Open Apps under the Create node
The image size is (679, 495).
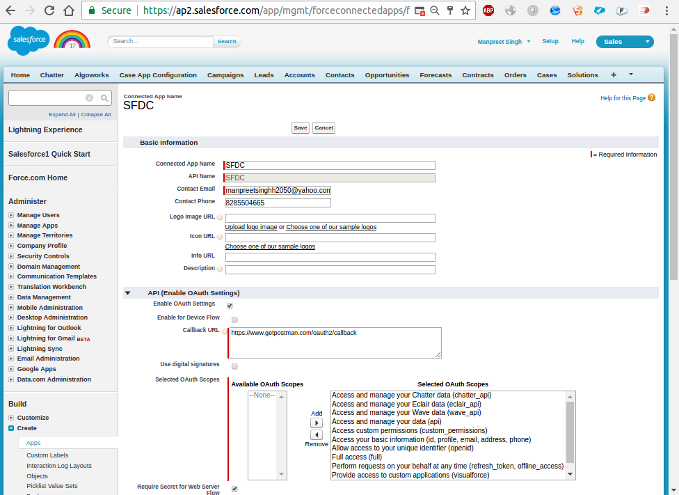(33, 443)
